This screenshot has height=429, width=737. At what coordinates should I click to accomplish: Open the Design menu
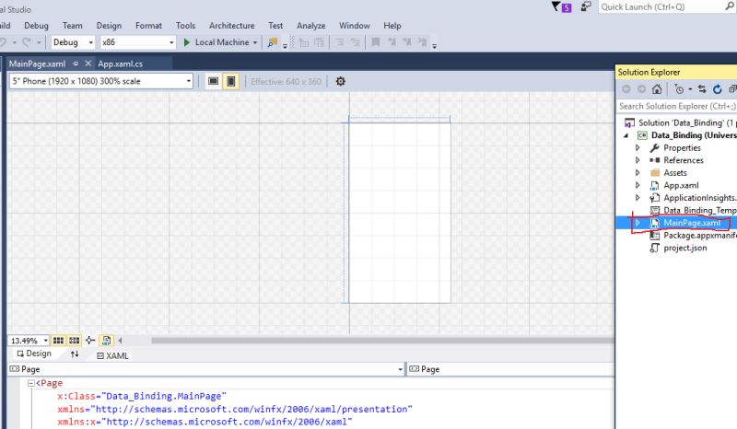(109, 26)
